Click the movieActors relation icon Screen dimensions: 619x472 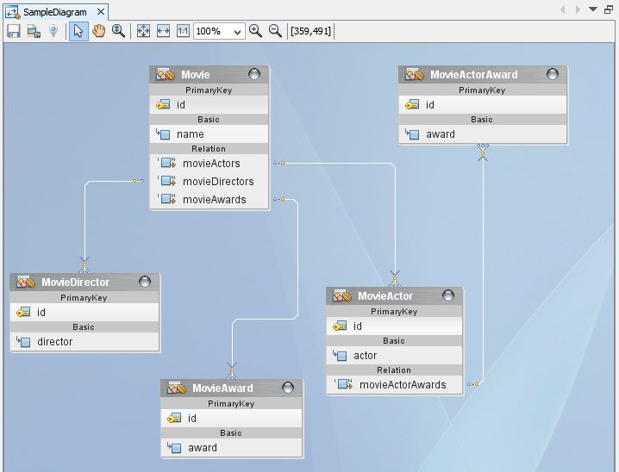click(167, 163)
